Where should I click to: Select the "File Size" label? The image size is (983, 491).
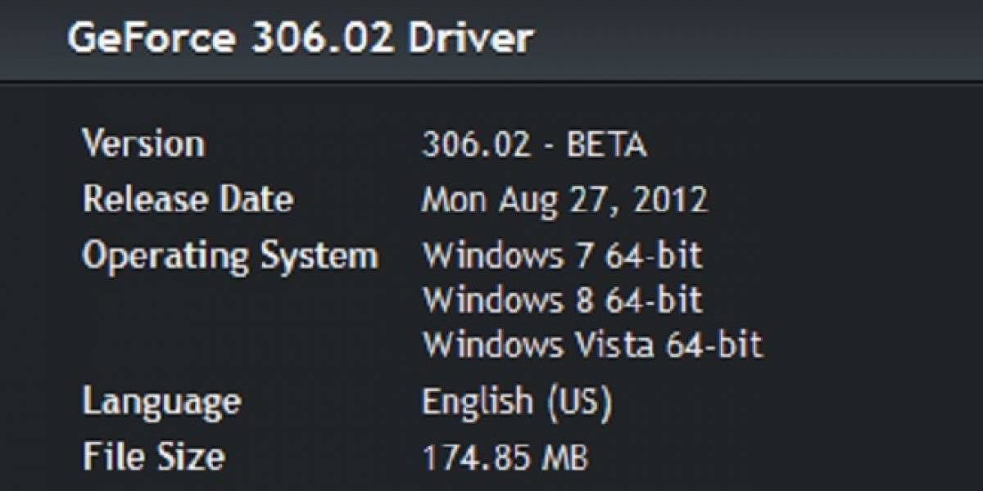[x=153, y=457]
